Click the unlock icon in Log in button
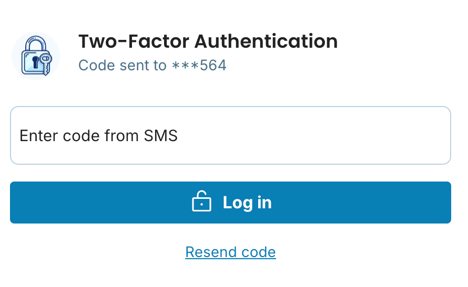 201,202
